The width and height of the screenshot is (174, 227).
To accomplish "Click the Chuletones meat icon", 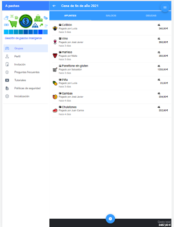I will tap(55, 110).
